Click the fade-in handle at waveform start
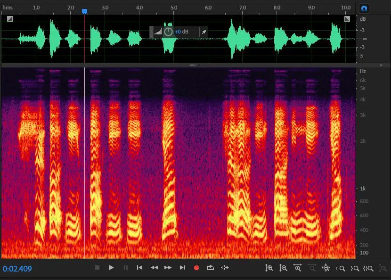The height and width of the screenshot is (280, 391). (10, 19)
